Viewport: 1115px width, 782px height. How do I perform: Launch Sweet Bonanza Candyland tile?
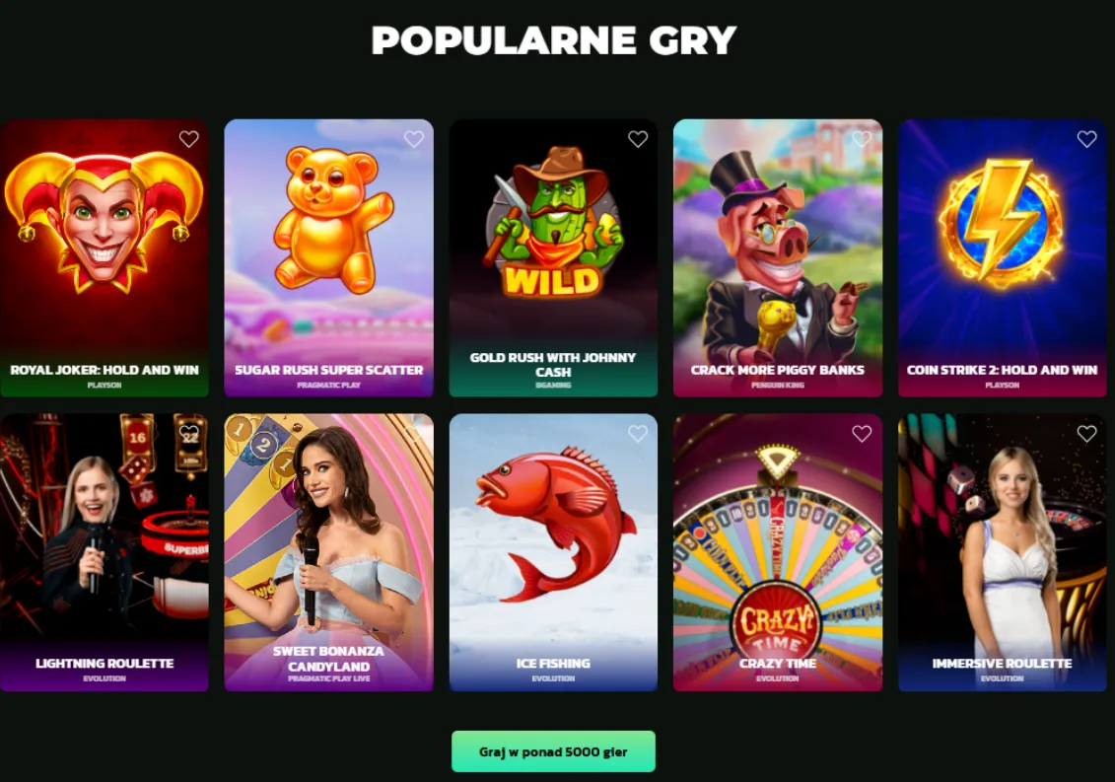(328, 552)
